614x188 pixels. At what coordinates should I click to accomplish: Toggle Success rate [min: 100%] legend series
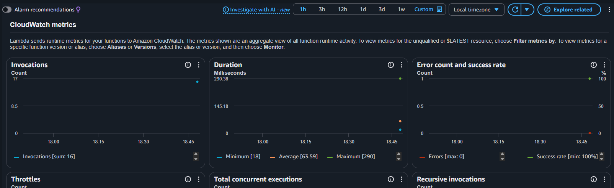pos(562,157)
